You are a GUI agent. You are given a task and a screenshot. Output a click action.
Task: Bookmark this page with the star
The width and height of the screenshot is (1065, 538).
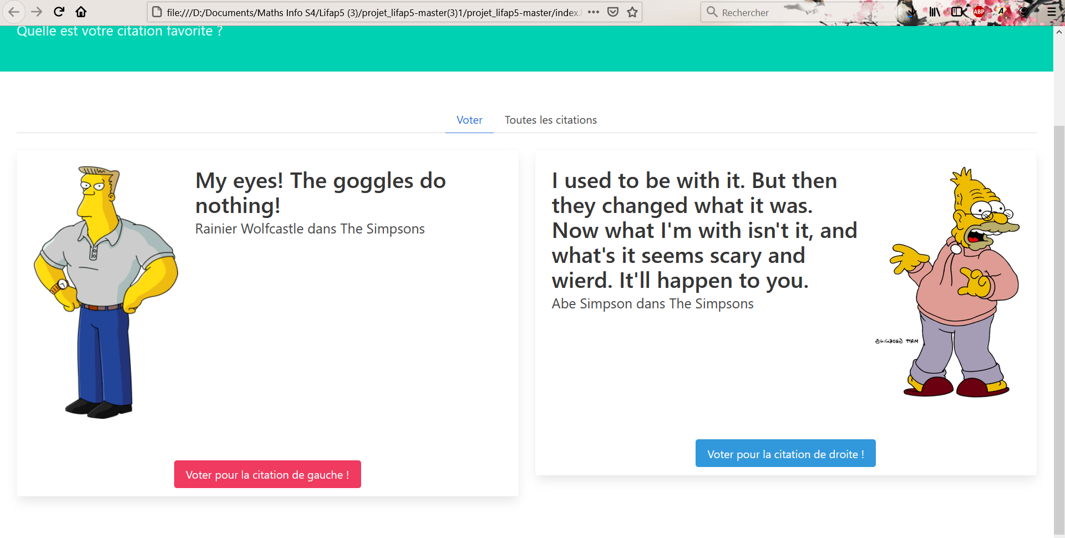[632, 12]
